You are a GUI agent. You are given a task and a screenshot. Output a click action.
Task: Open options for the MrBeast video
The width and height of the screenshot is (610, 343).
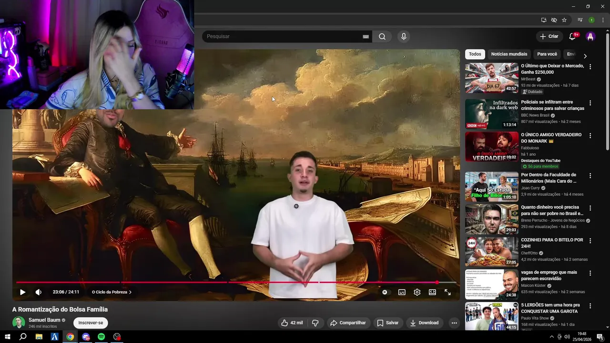coord(590,67)
